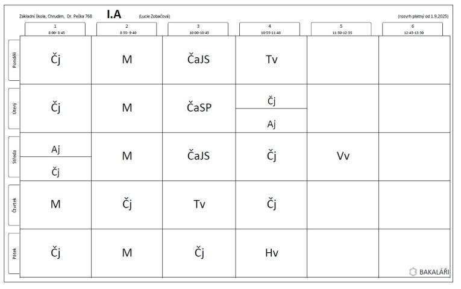Select Tuesday's ČaSP lesson cell
Screen dimensions: 461x289
(199, 109)
